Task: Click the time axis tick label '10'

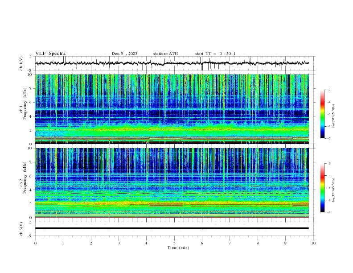Action: pyautogui.click(x=313, y=243)
